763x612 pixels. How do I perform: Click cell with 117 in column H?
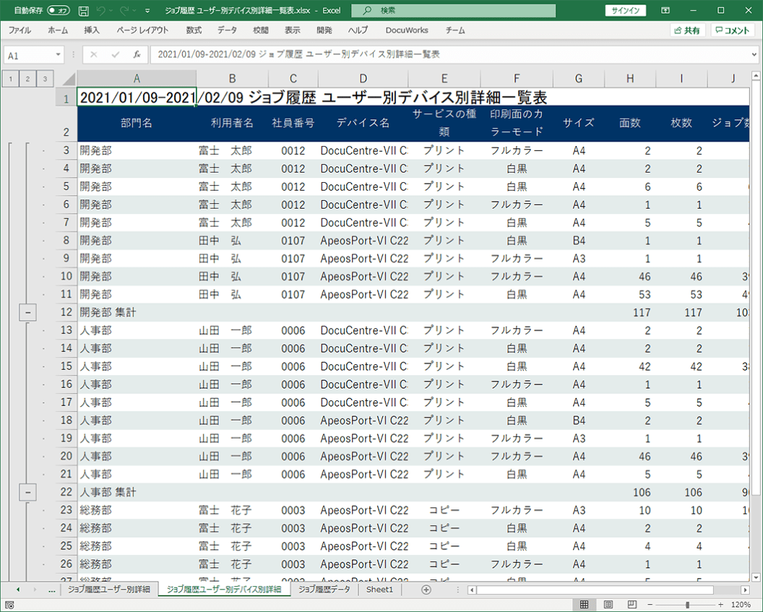click(630, 312)
